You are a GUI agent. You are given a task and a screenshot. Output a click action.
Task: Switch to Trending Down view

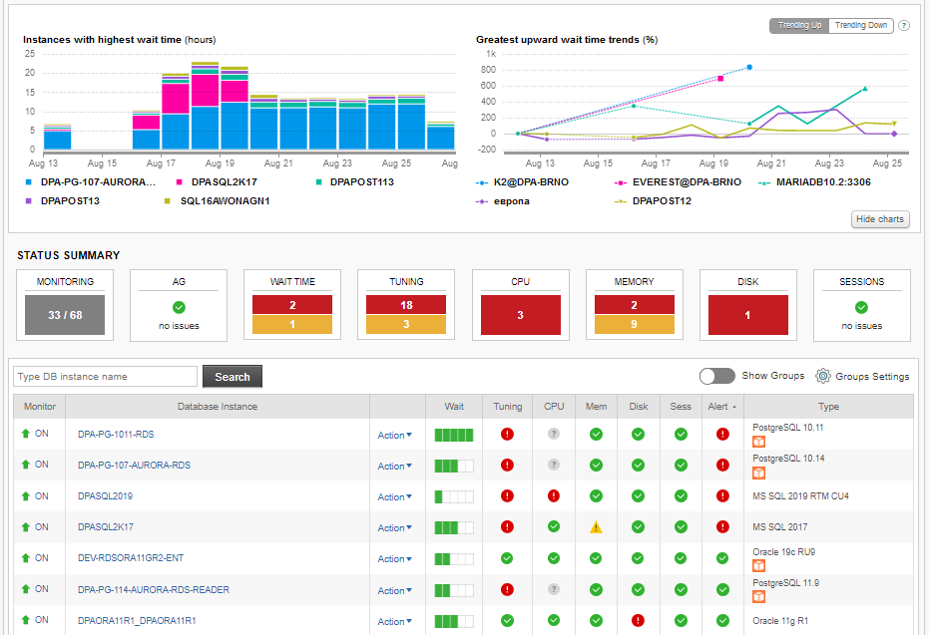(x=860, y=26)
